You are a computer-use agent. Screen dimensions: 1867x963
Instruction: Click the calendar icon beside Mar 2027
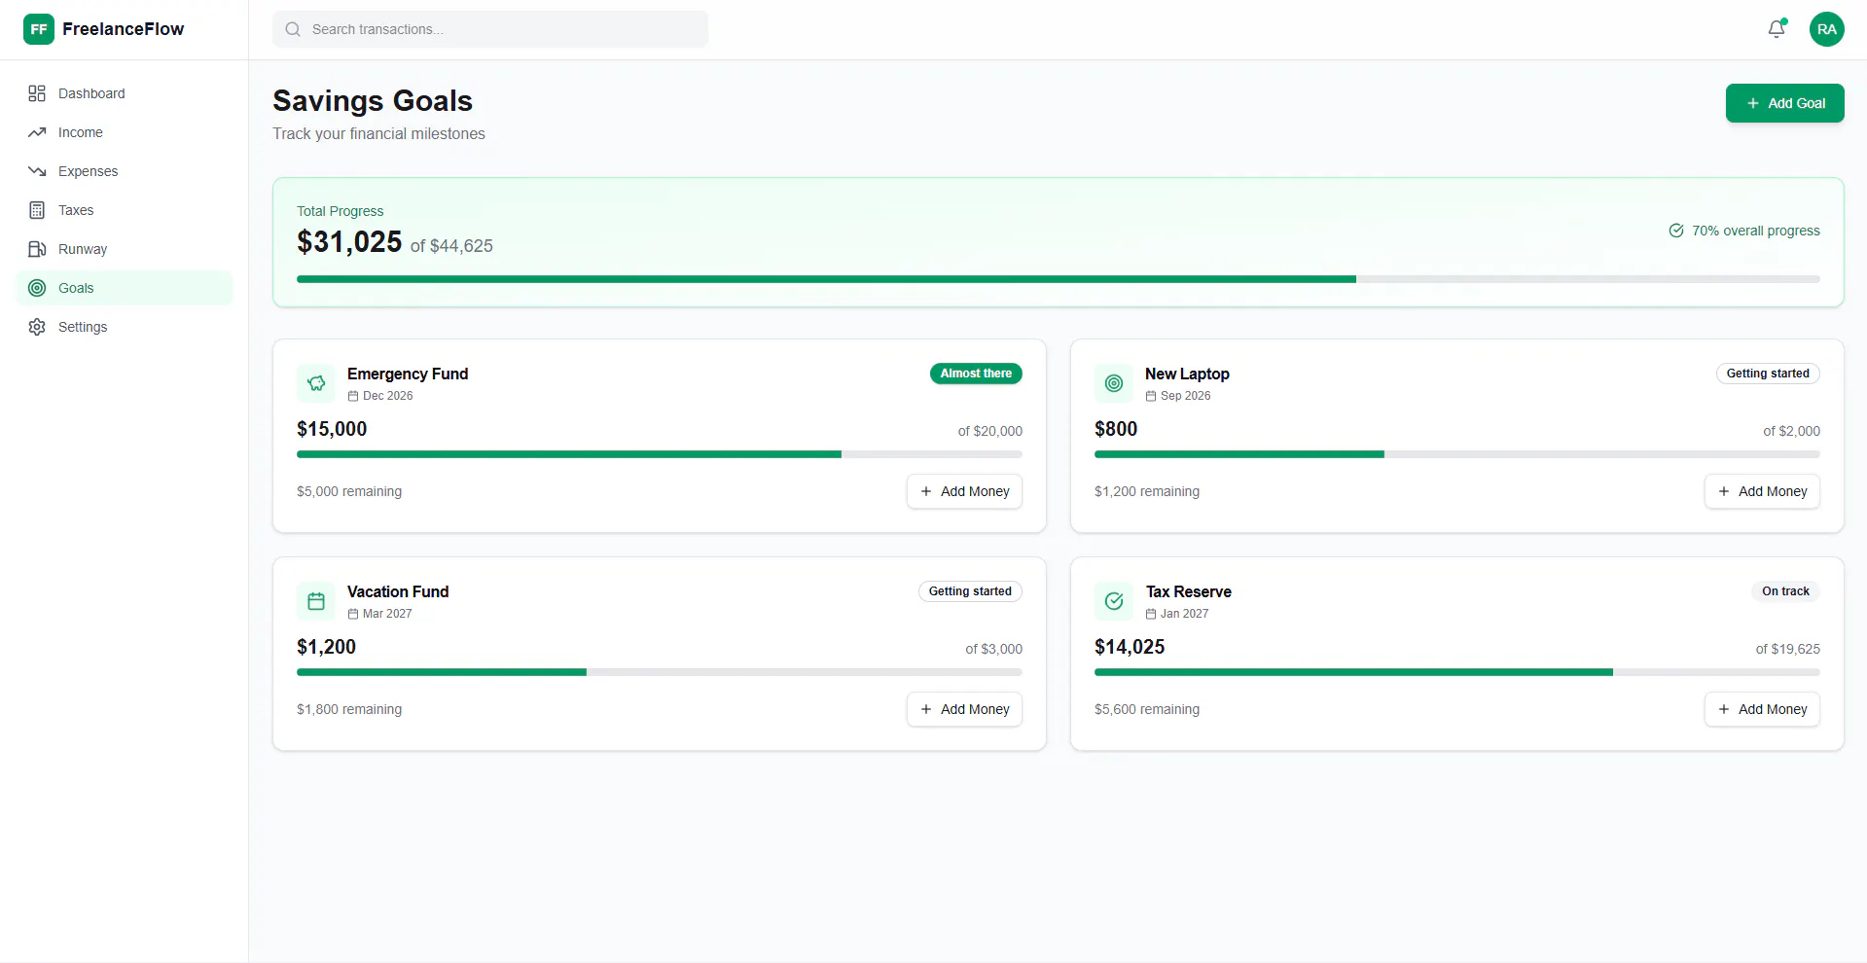(353, 614)
